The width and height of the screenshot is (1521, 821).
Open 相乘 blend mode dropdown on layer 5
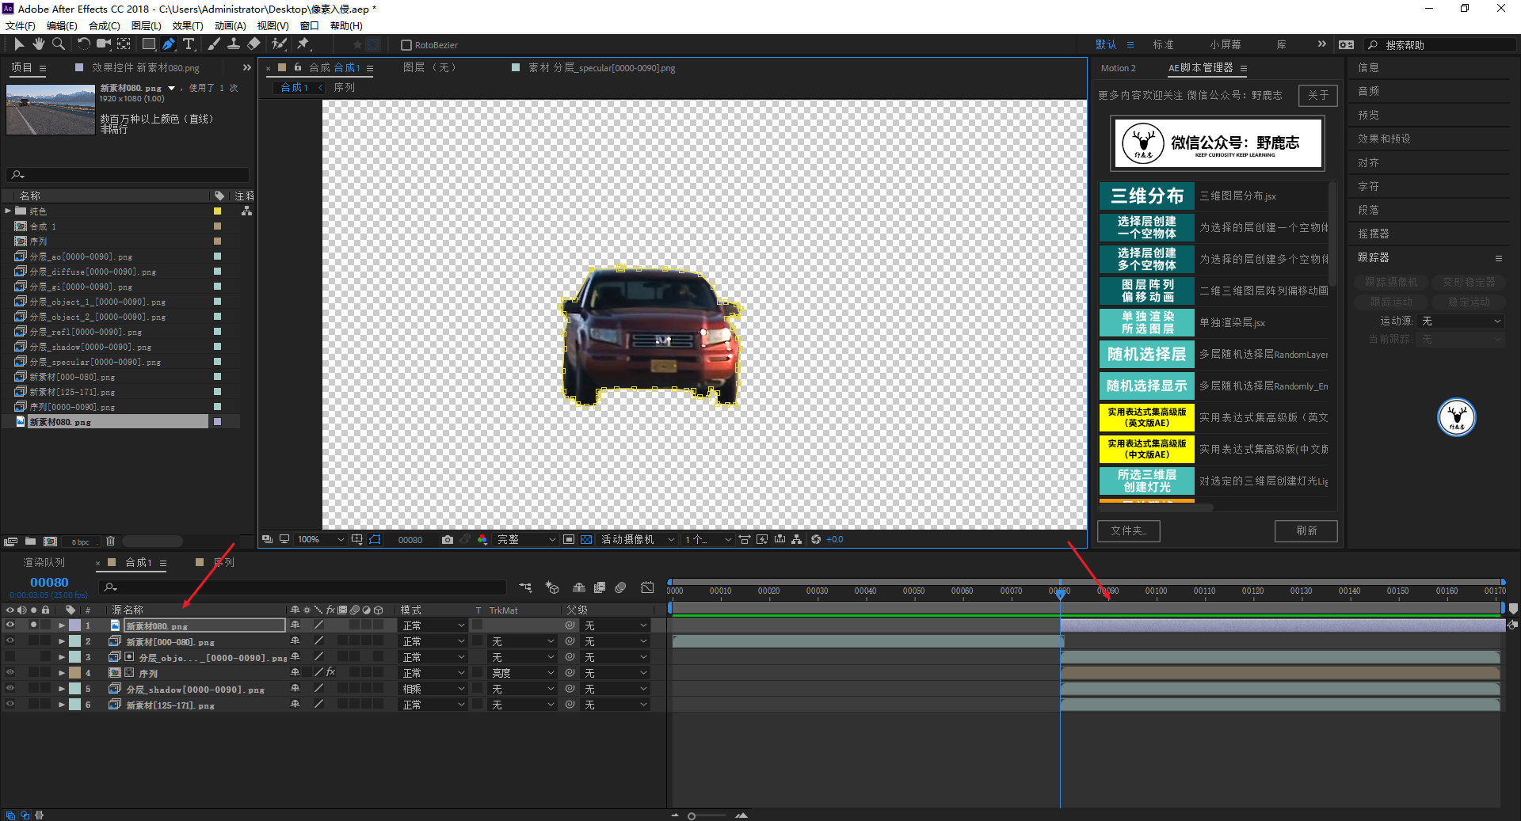[x=433, y=689]
